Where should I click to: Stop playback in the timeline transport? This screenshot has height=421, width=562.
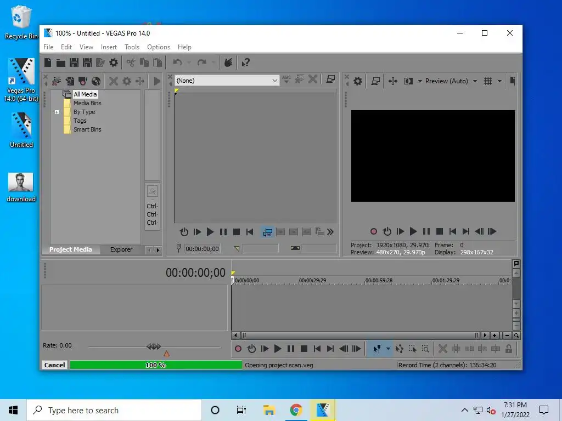[x=304, y=349]
